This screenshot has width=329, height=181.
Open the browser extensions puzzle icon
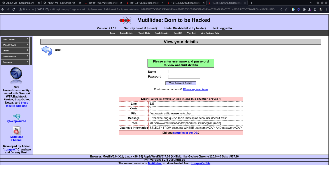coord(304,9)
